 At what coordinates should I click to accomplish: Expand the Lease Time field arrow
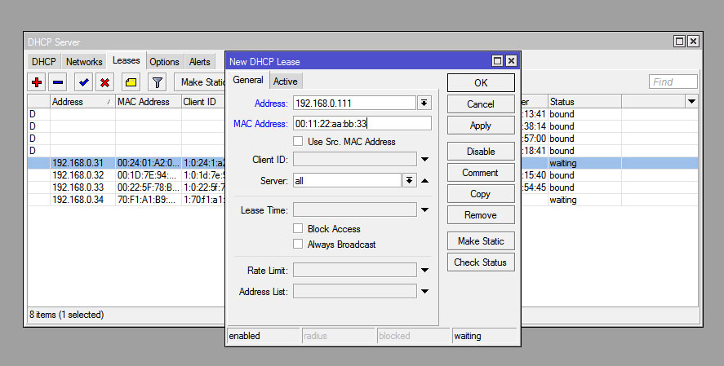[x=424, y=210]
